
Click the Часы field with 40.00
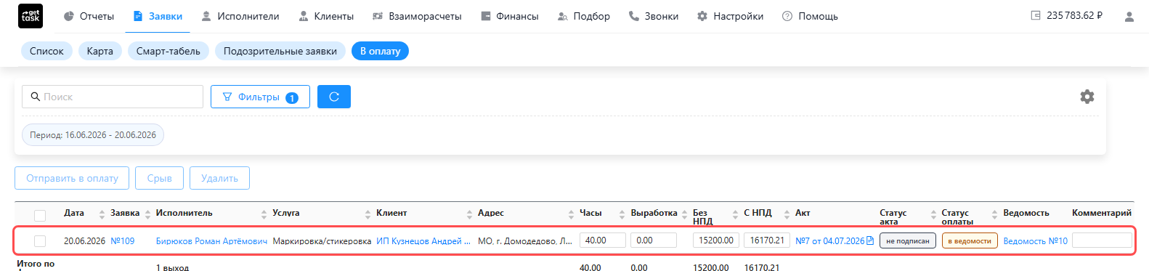(603, 240)
